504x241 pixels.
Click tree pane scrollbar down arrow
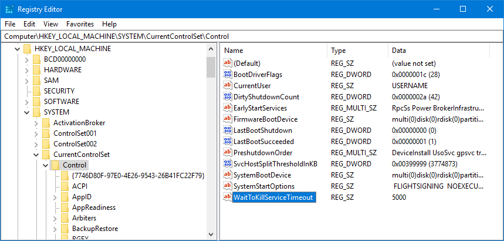click(x=211, y=234)
